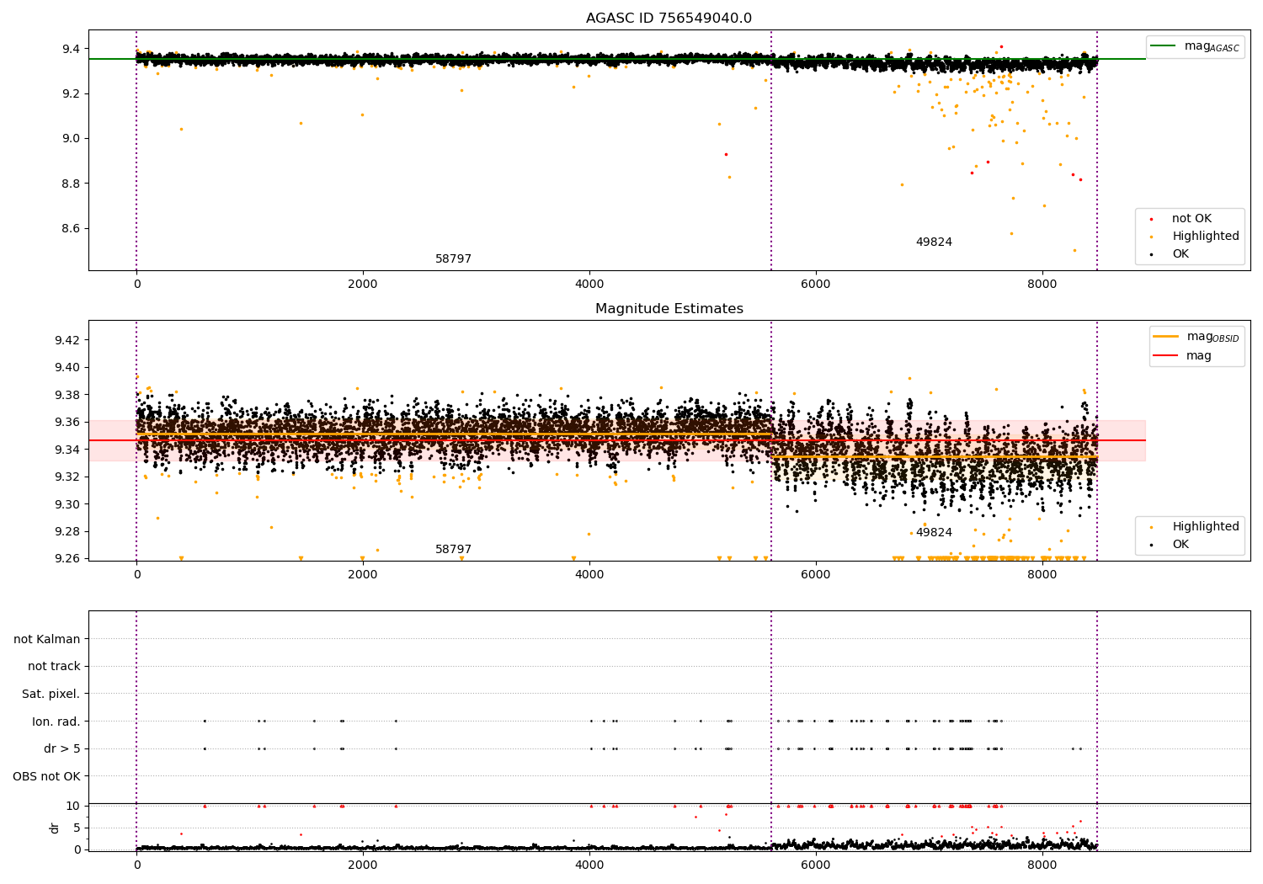Image resolution: width=1263 pixels, height=884 pixels.
Task: Click 6000 x-axis tick under Magnitude Estimates plot
Action: (x=816, y=575)
